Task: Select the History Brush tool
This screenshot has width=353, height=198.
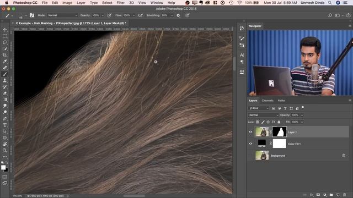Action: tap(5, 87)
